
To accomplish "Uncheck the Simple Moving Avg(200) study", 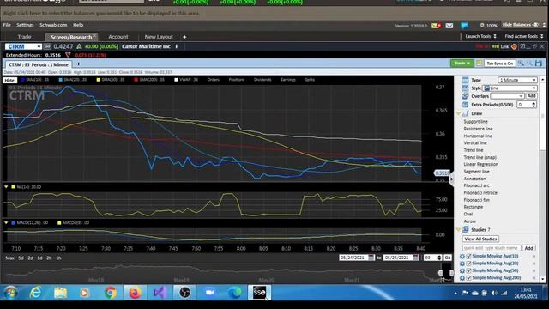I will pyautogui.click(x=469, y=278).
